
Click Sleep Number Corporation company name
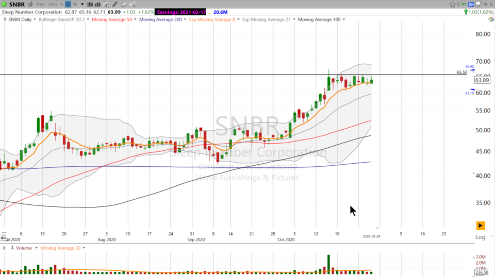click(31, 12)
